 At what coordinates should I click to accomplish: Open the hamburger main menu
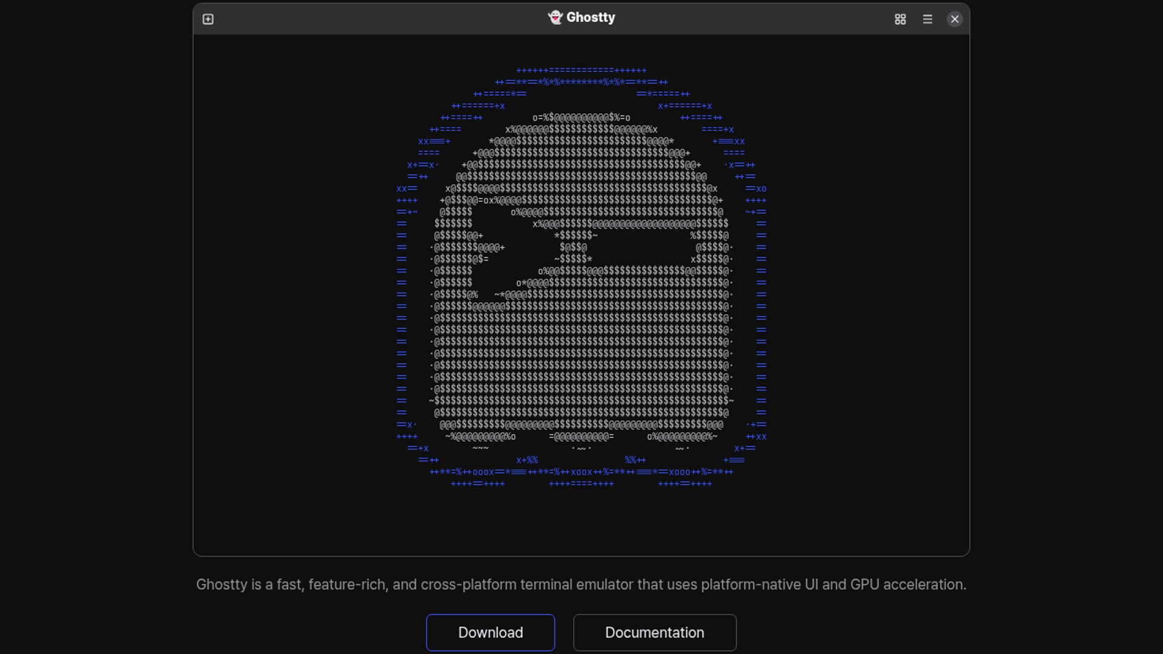927,19
